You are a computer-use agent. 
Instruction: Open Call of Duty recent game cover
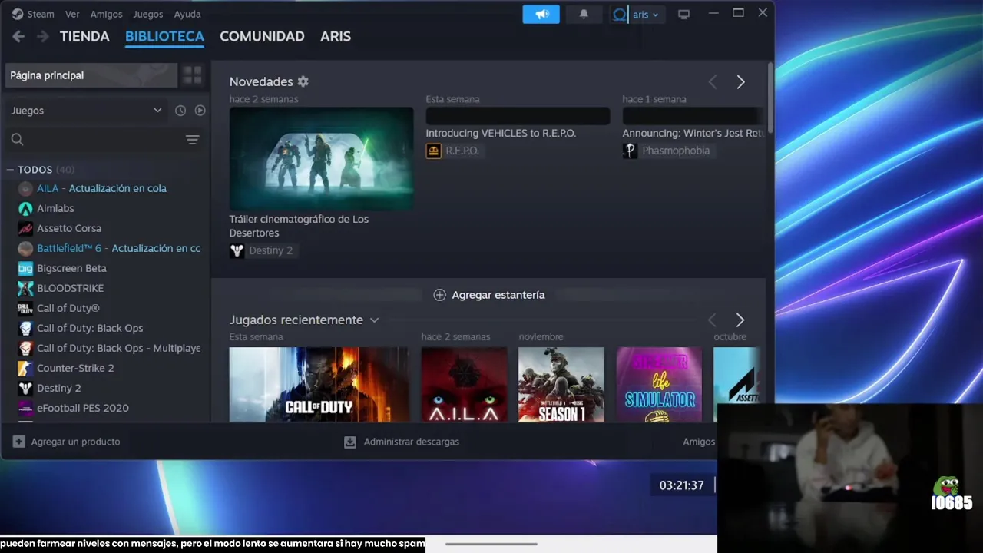coord(319,384)
